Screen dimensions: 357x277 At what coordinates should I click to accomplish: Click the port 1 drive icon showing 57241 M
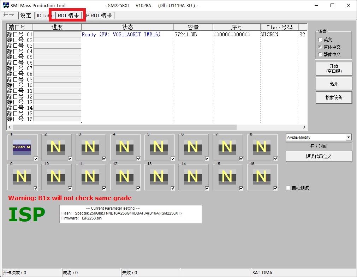[x=22, y=147]
